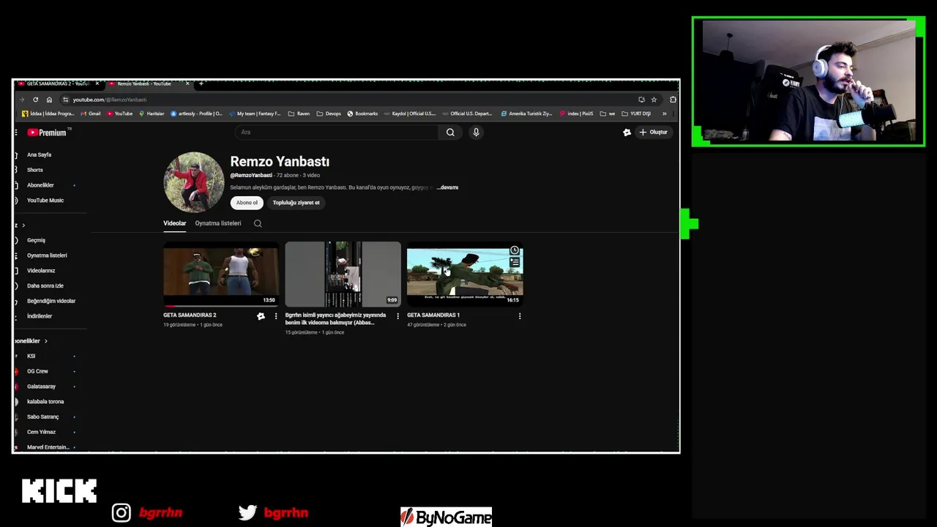Open OG Crew subscription channel
The height and width of the screenshot is (527, 937).
tap(37, 371)
